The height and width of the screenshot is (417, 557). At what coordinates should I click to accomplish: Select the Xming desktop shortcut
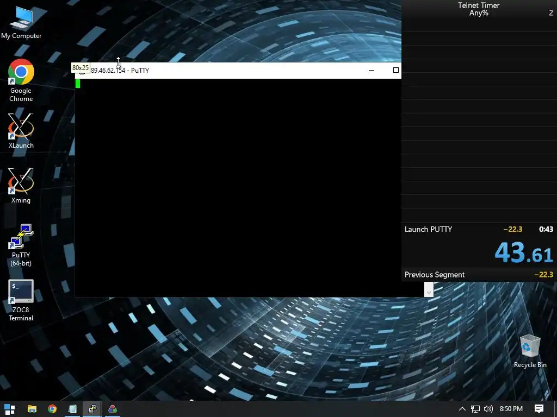pos(21,186)
